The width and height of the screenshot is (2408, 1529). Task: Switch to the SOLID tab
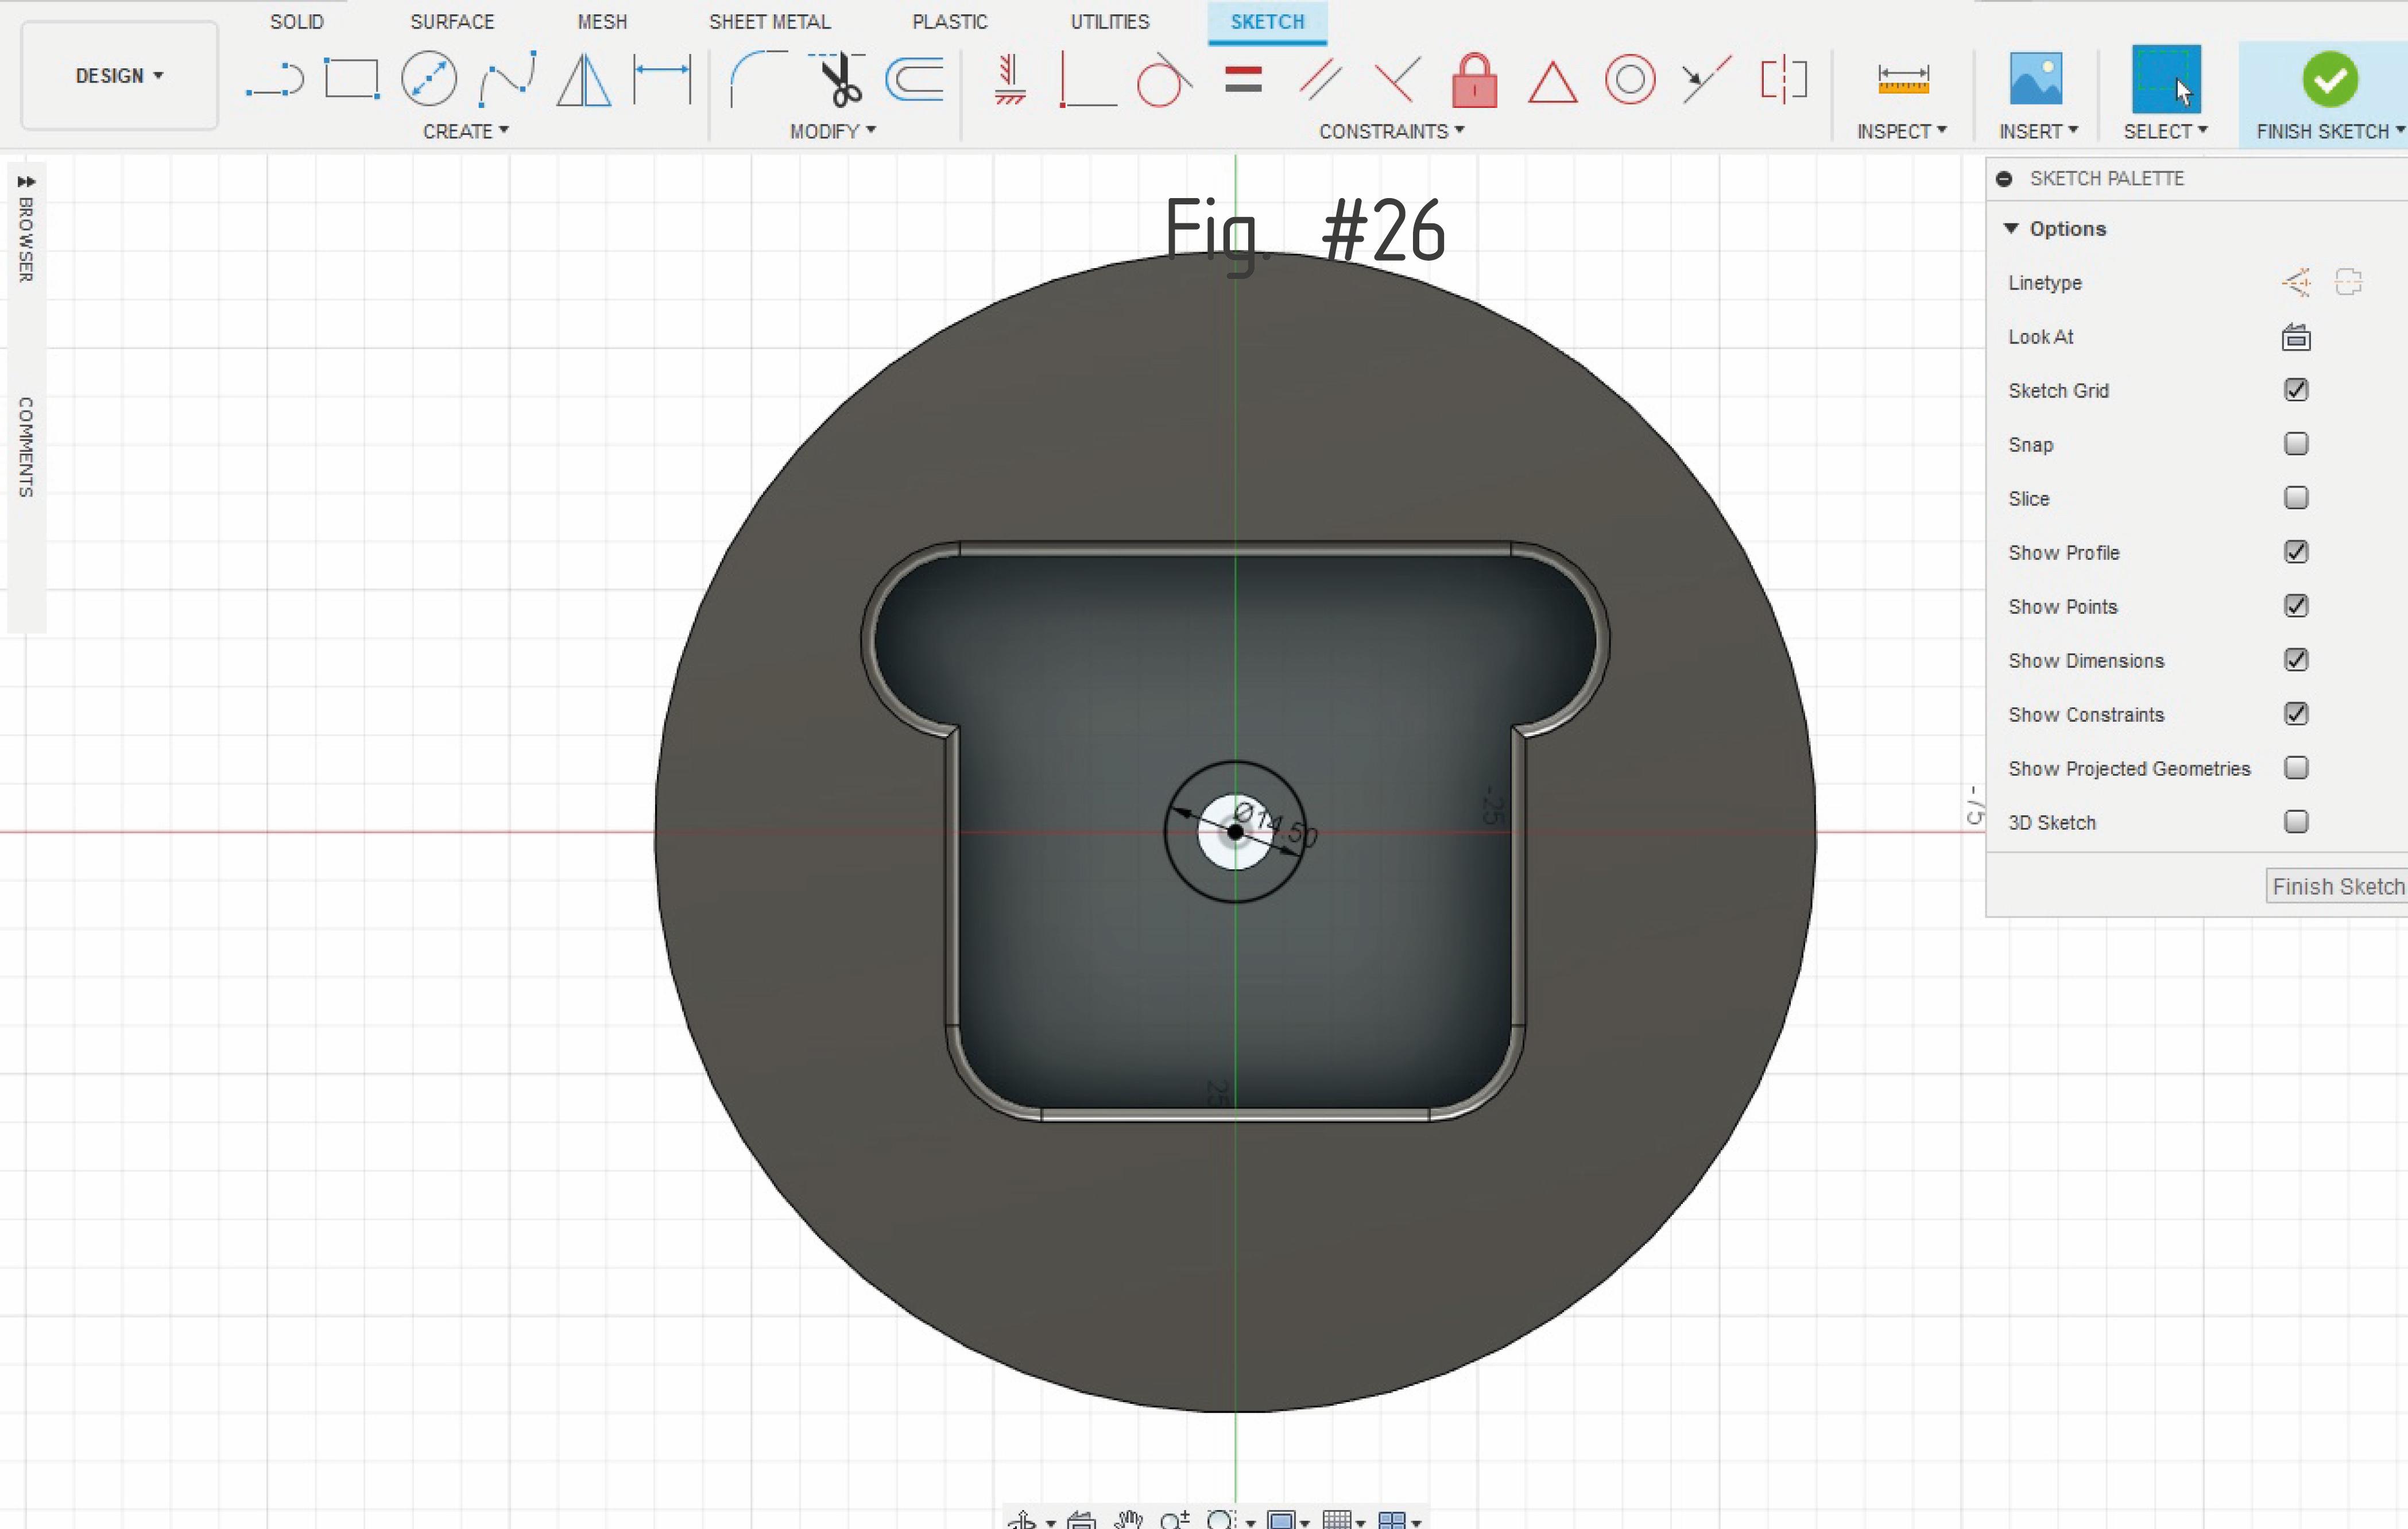click(297, 22)
